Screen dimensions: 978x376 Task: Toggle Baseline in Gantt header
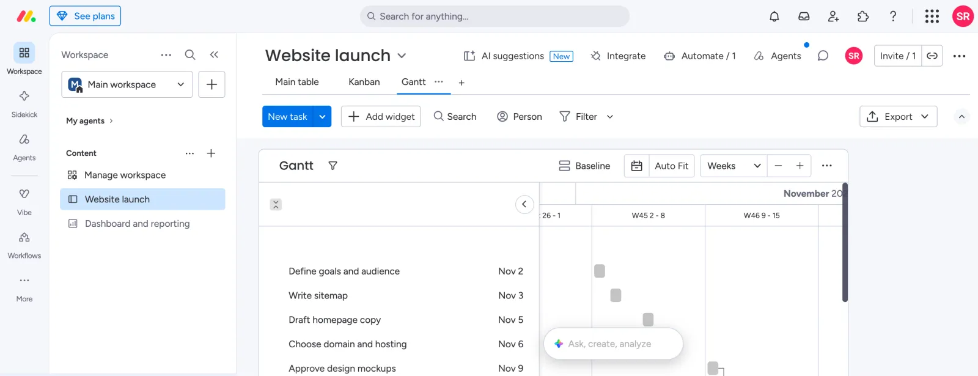584,166
